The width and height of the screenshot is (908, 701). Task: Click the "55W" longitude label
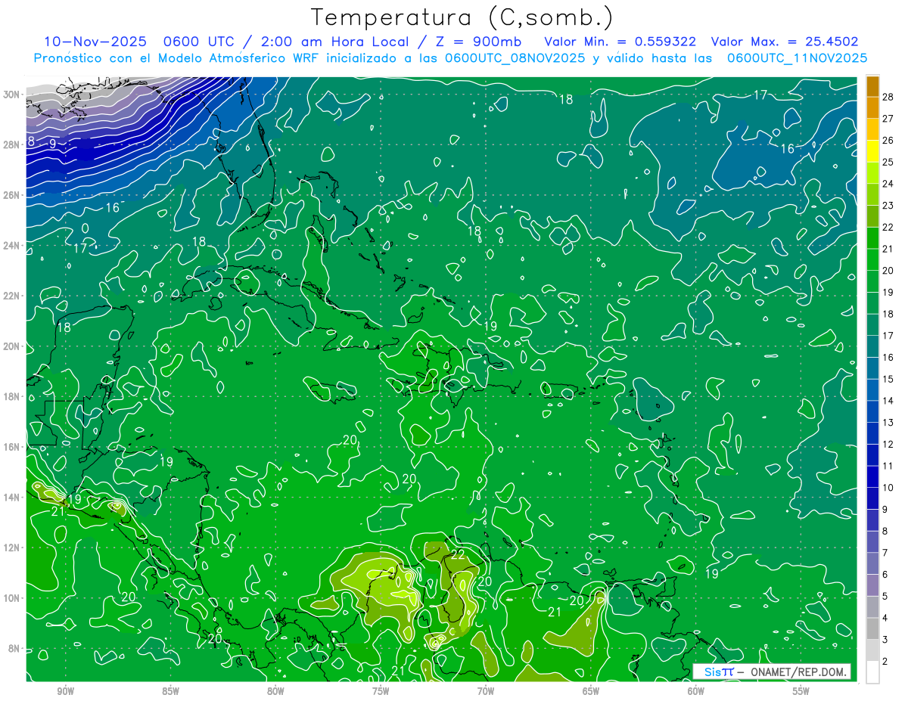801,691
